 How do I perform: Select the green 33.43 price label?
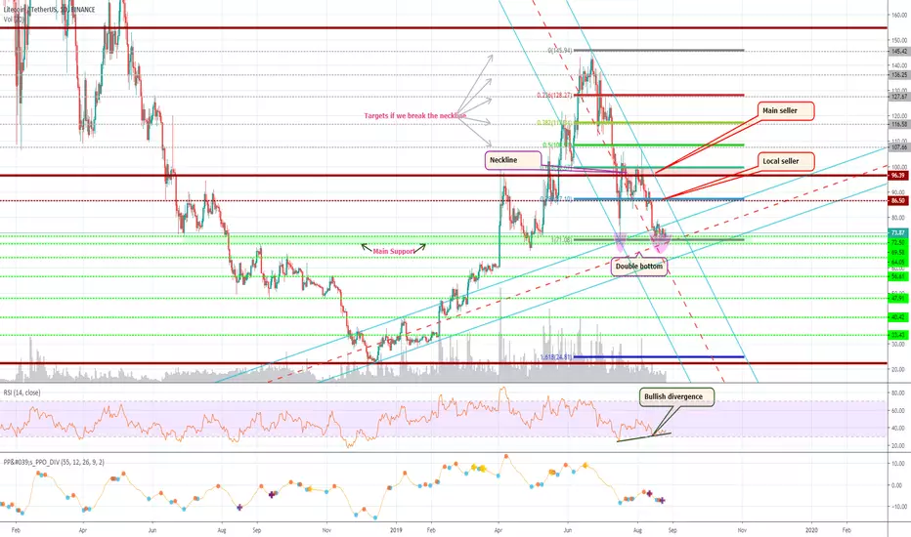[x=898, y=335]
